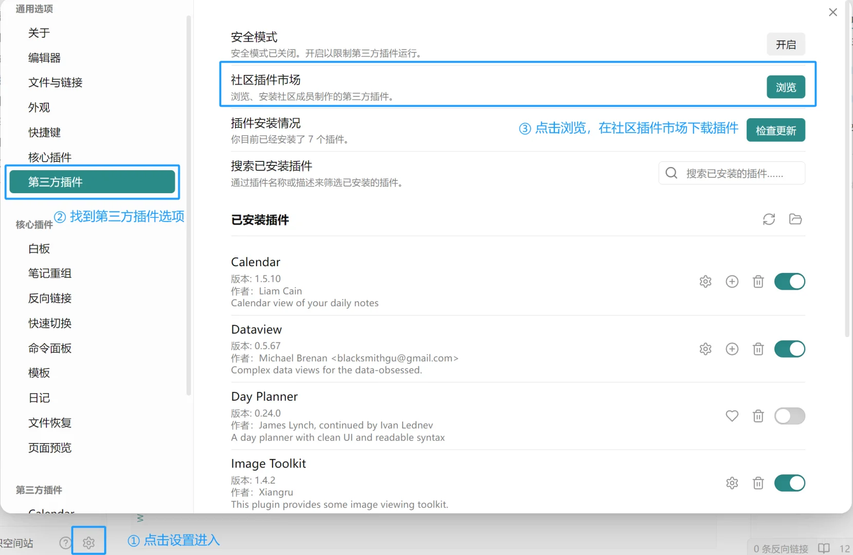Select 外观 in the settings sidebar
Image resolution: width=853 pixels, height=555 pixels.
(x=39, y=107)
